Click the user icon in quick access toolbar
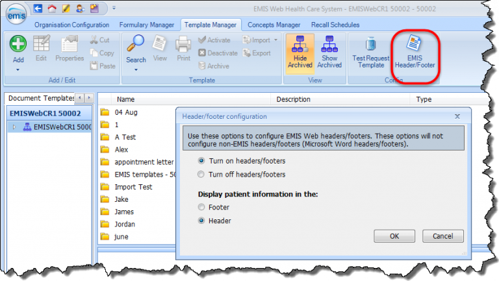Image resolution: width=499 pixels, height=281 pixels. pyautogui.click(x=80, y=8)
